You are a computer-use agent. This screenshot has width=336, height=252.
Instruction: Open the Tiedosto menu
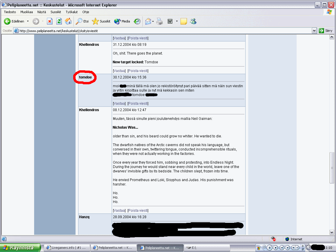coord(10,12)
